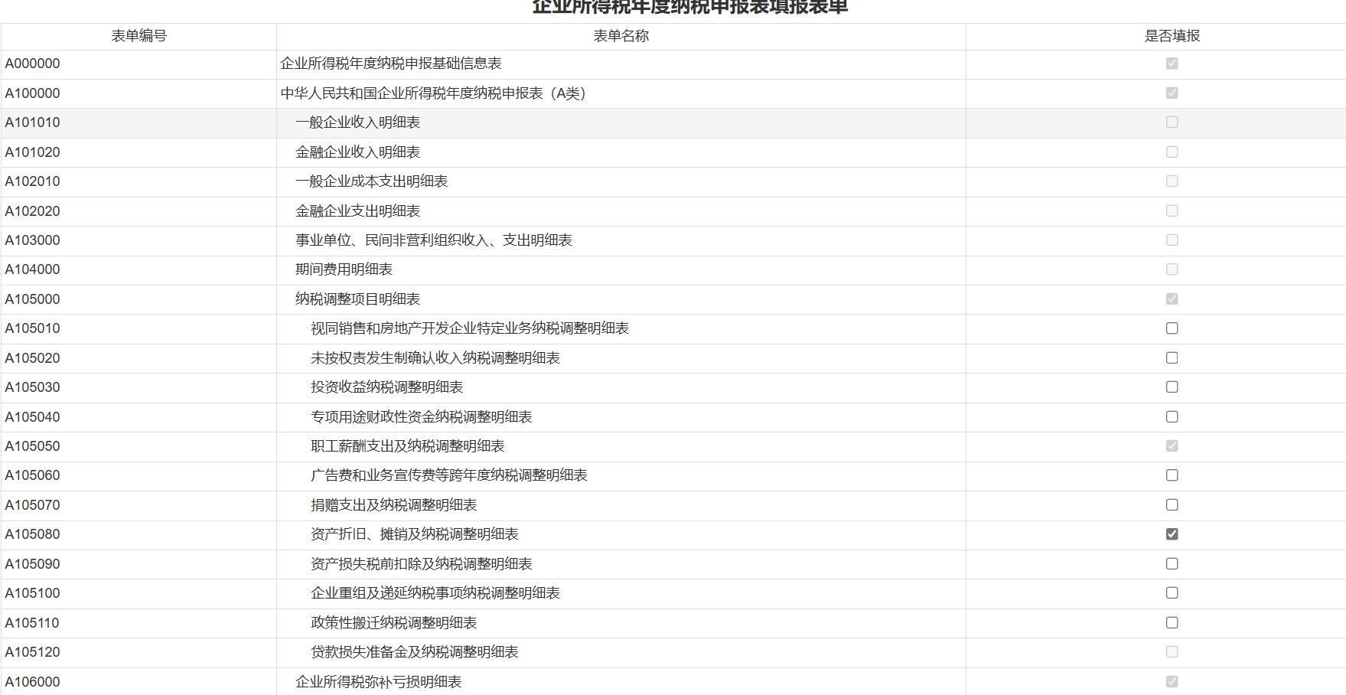Click the A105050 职工薪酬 checkbox
The height and width of the screenshot is (695, 1346).
tap(1172, 446)
